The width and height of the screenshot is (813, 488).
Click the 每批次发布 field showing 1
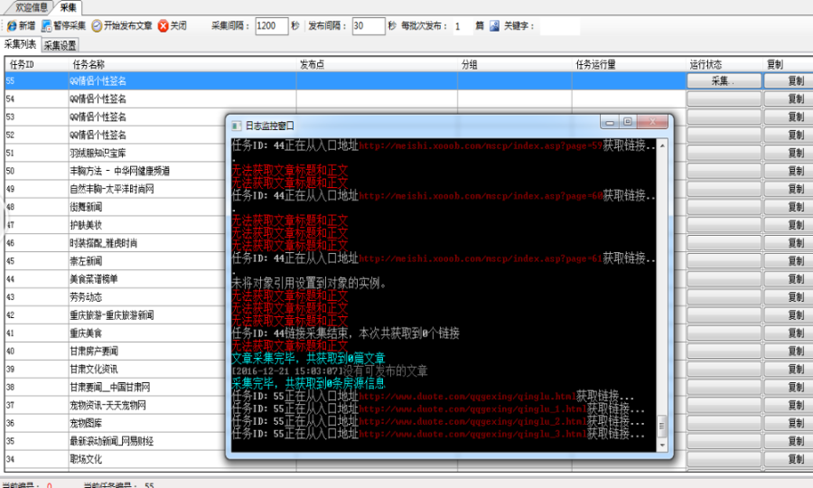(x=463, y=26)
